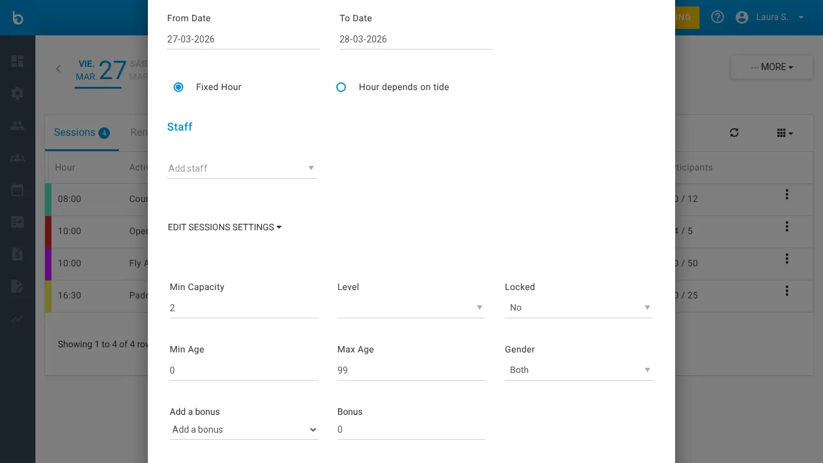Open the Locked dropdown

(x=579, y=308)
